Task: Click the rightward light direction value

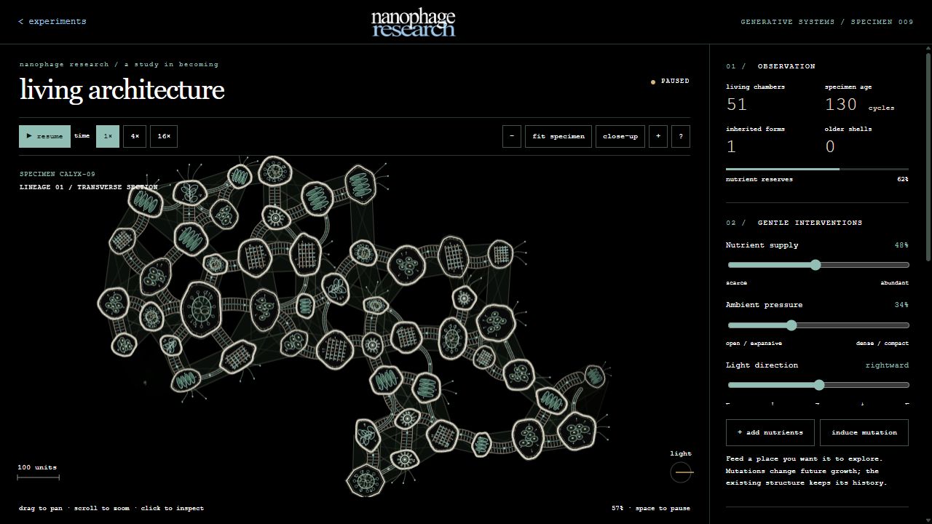Action: (887, 365)
